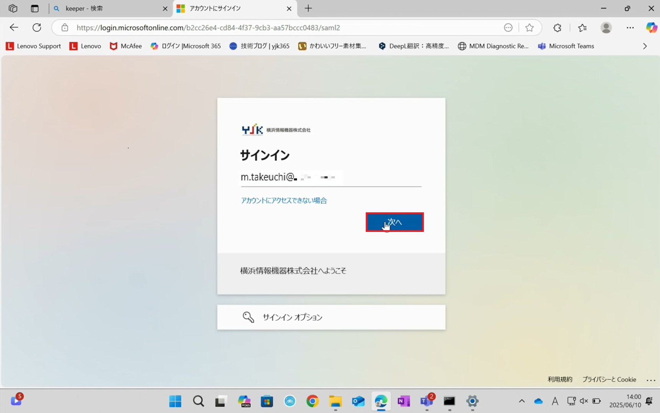This screenshot has height=413, width=660.
Task: Click the browser profile avatar
Action: click(606, 28)
